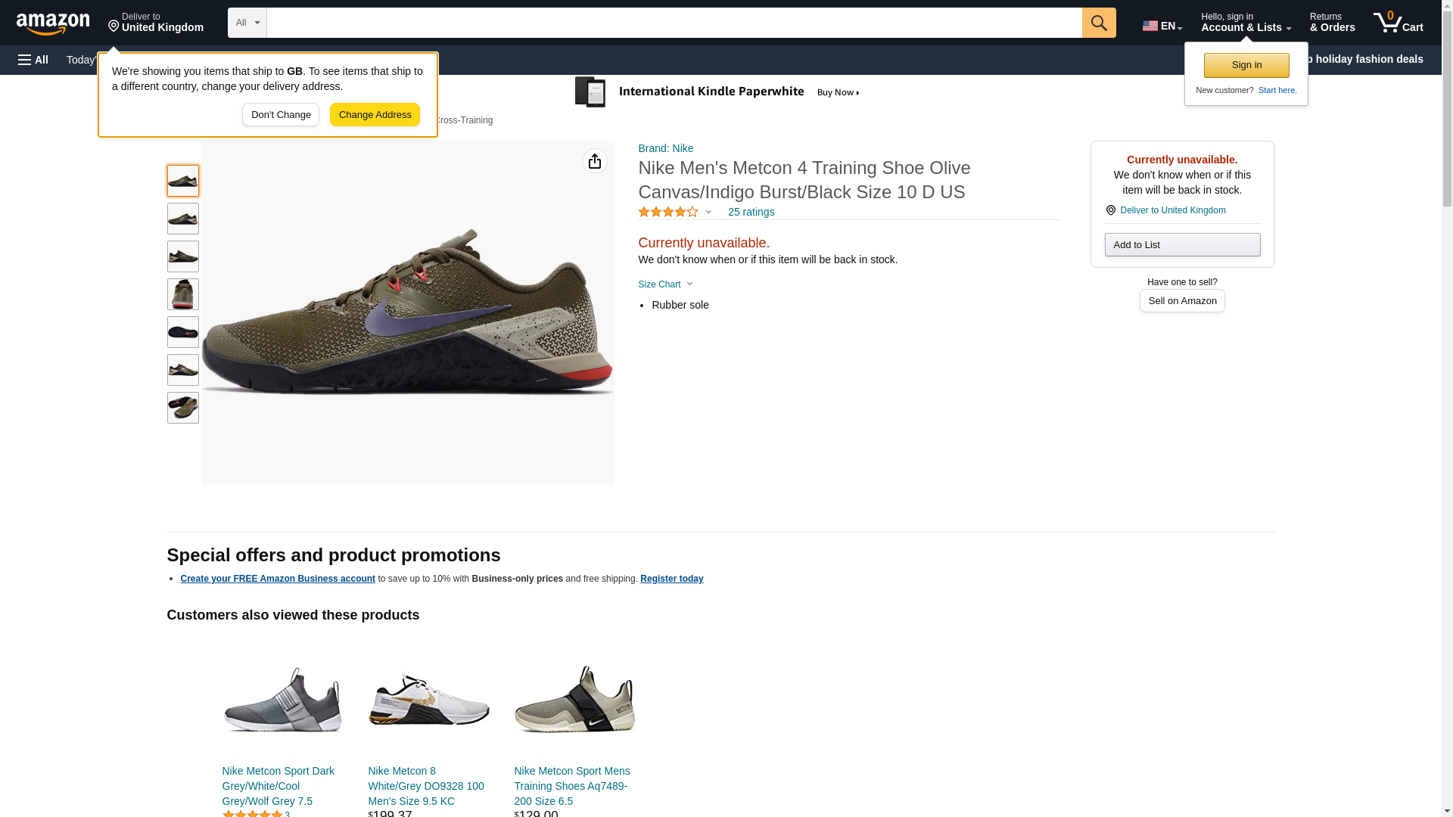
Task: Click the Add to List button
Action: tap(1181, 244)
